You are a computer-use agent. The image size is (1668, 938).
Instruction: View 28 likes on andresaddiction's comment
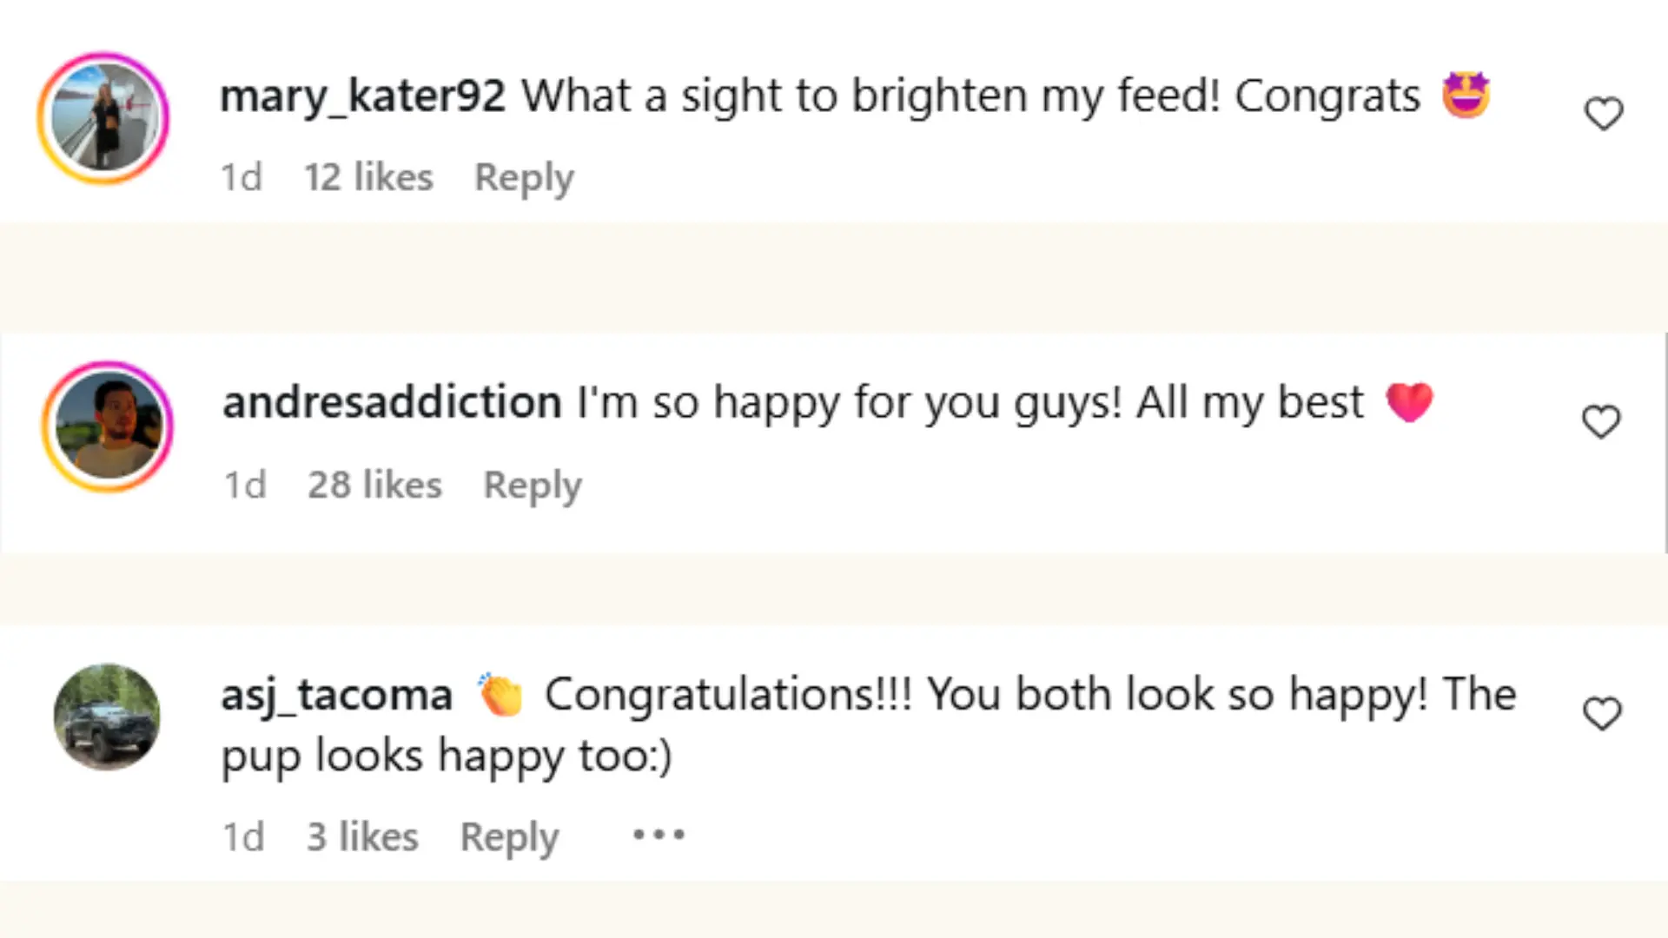click(x=374, y=485)
